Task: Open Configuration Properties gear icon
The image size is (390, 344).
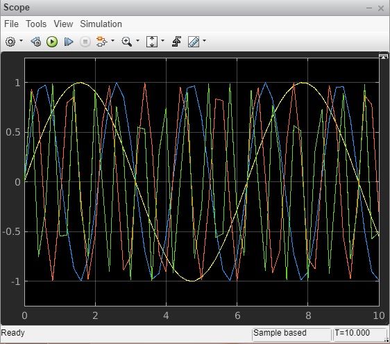Action: 10,42
